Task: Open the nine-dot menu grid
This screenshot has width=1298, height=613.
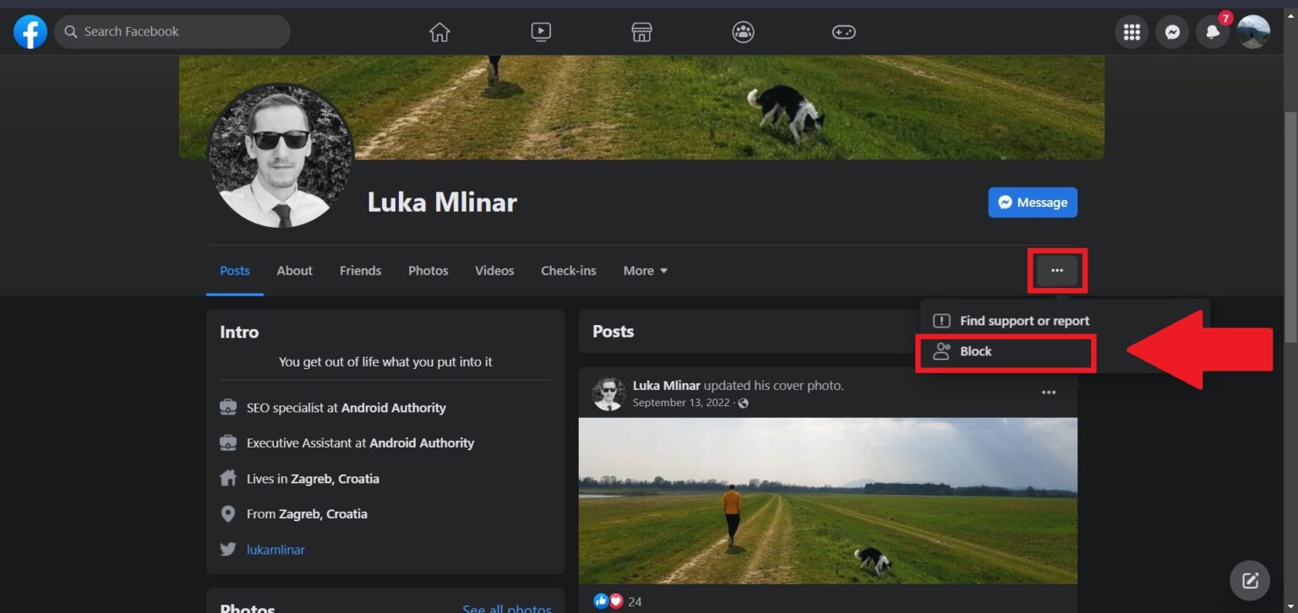Action: pos(1132,32)
